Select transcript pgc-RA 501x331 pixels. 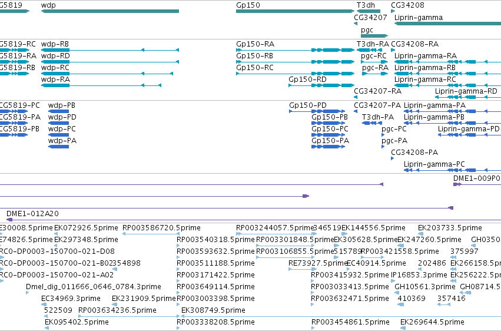pos(375,74)
